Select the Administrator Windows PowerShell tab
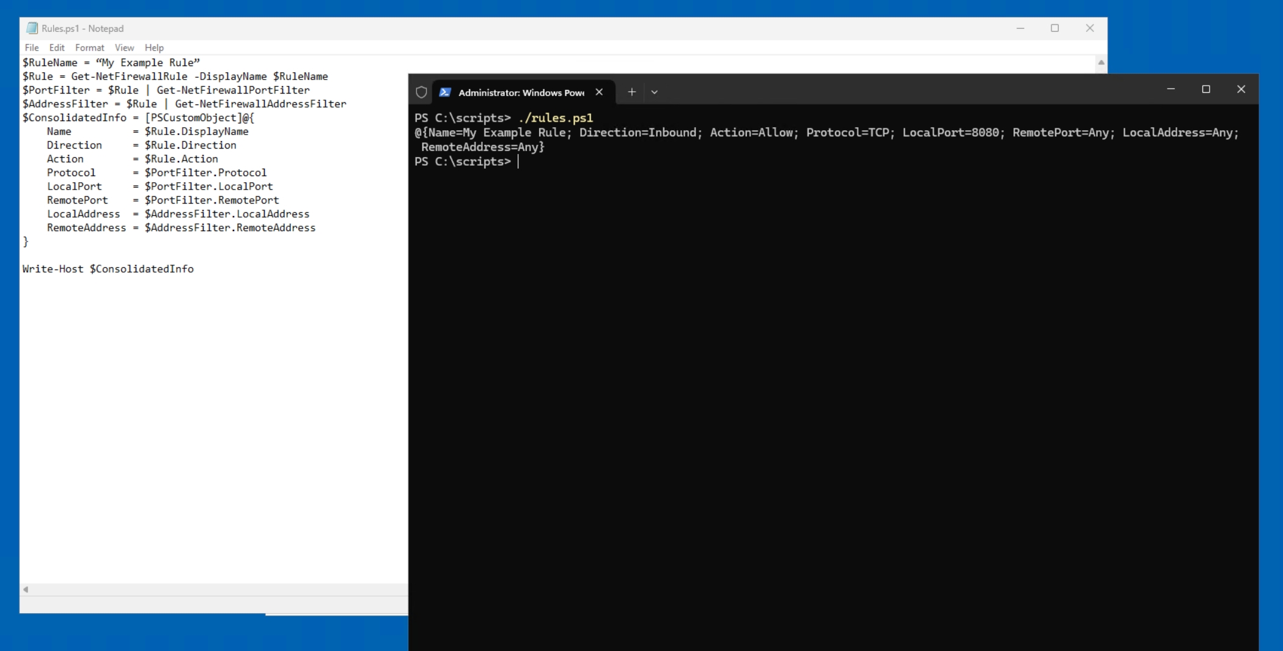1283x651 pixels. point(520,92)
